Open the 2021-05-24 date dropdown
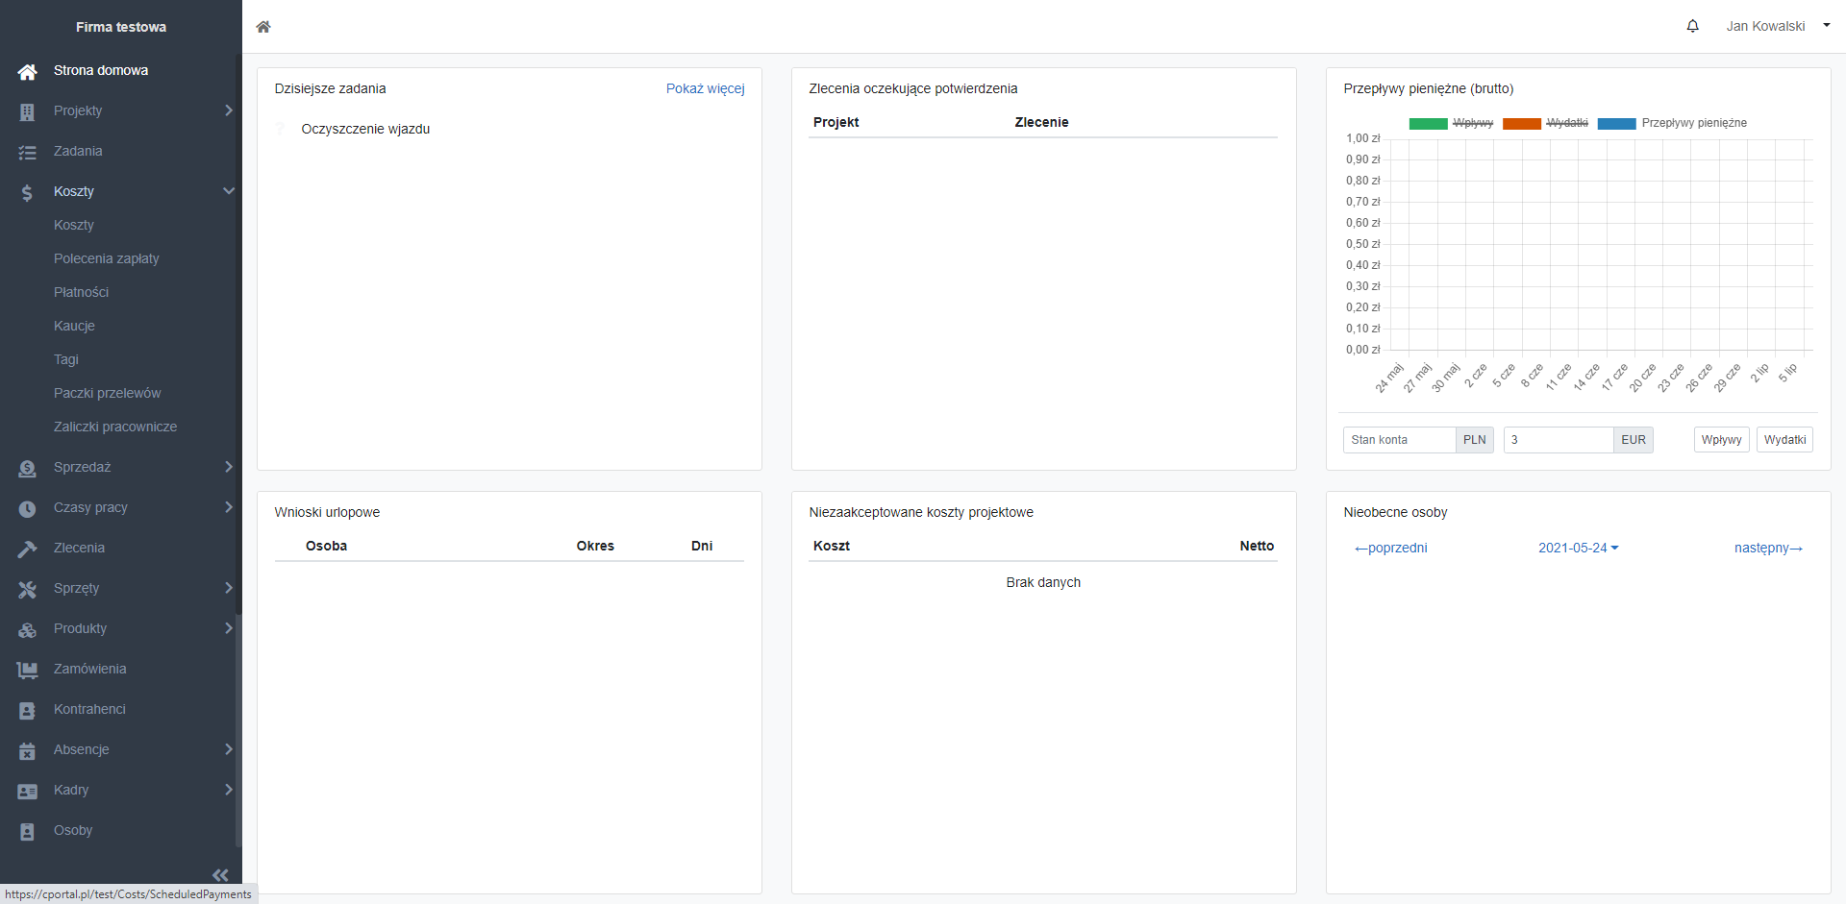This screenshot has height=904, width=1846. [1578, 548]
